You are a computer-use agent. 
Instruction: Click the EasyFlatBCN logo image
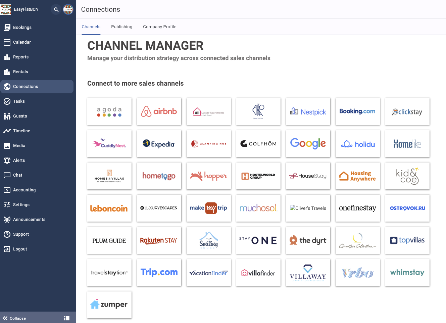(6, 9)
